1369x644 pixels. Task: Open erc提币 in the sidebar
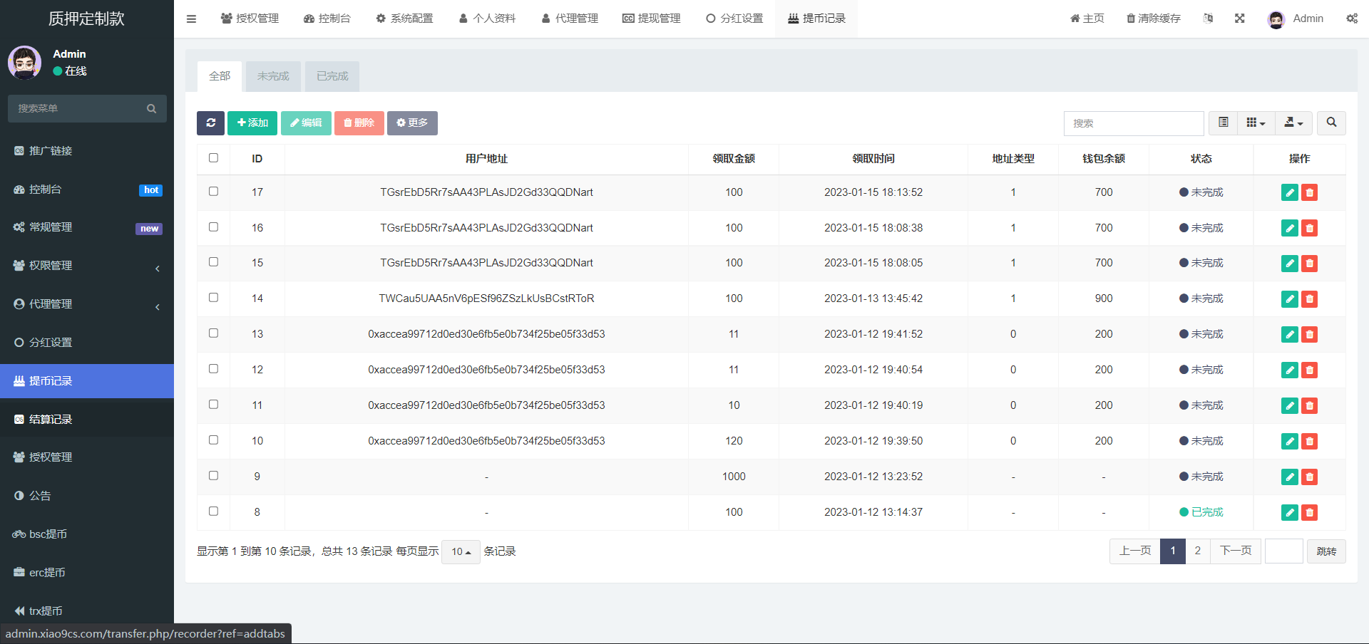[87, 573]
